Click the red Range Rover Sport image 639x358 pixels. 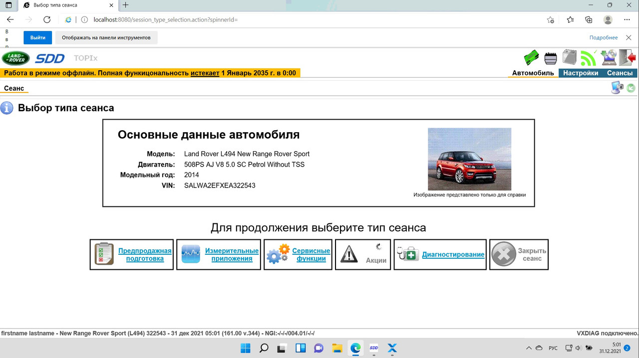coord(469,159)
